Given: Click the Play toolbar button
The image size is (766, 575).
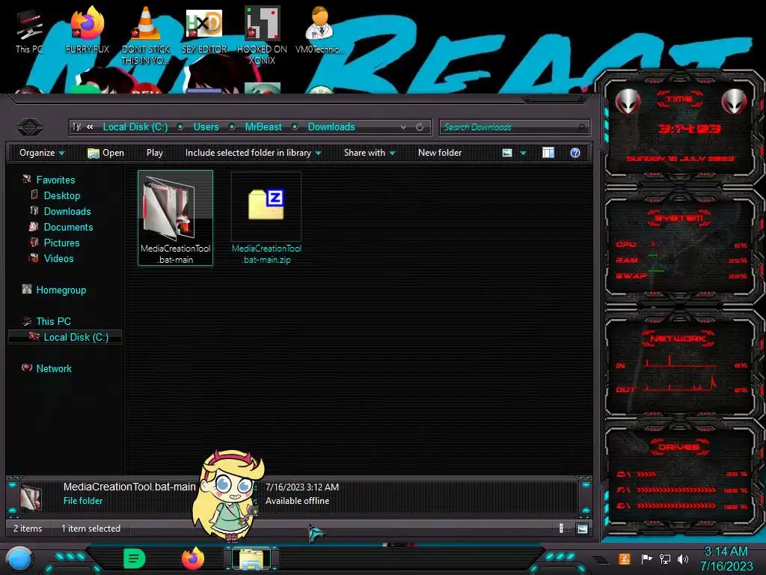Looking at the screenshot, I should [155, 153].
